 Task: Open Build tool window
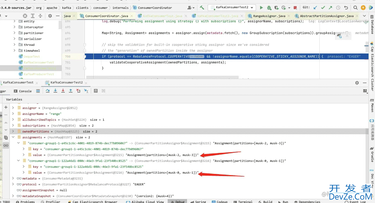point(265,202)
